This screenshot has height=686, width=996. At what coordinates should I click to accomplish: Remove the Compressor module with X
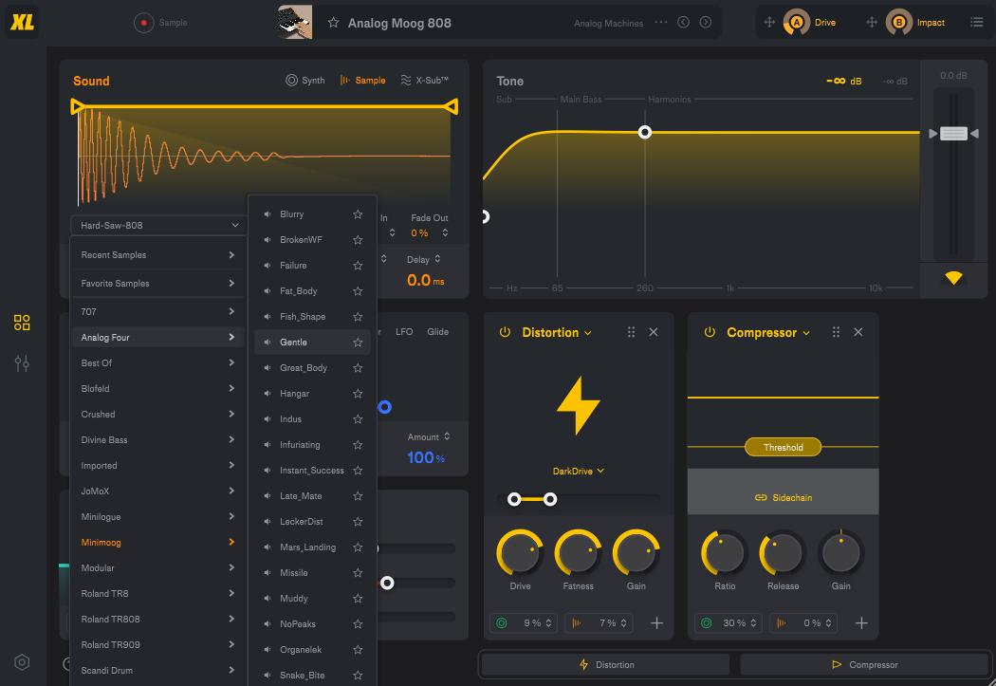[x=858, y=332]
